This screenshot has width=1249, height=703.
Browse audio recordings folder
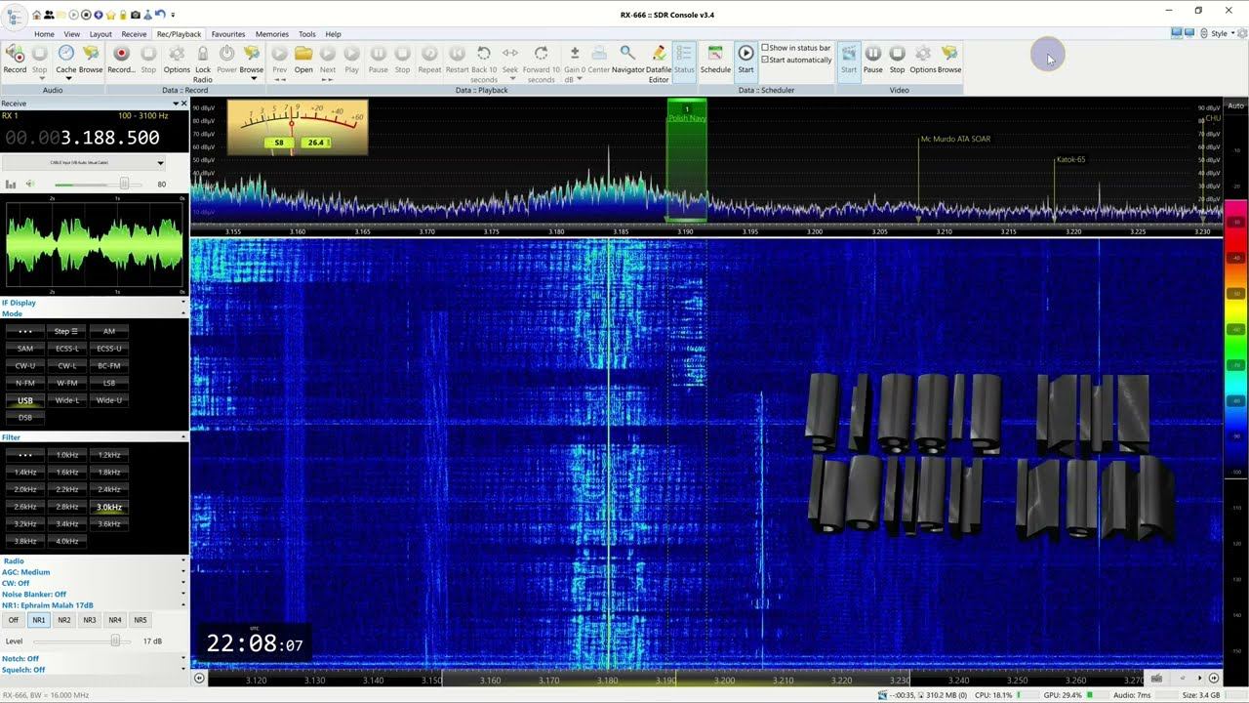coord(91,59)
